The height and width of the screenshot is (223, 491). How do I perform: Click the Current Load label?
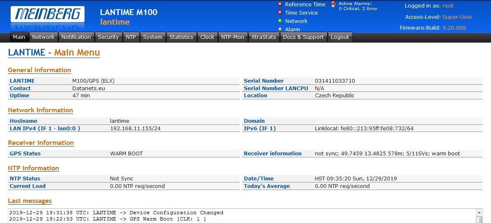pyautogui.click(x=28, y=186)
